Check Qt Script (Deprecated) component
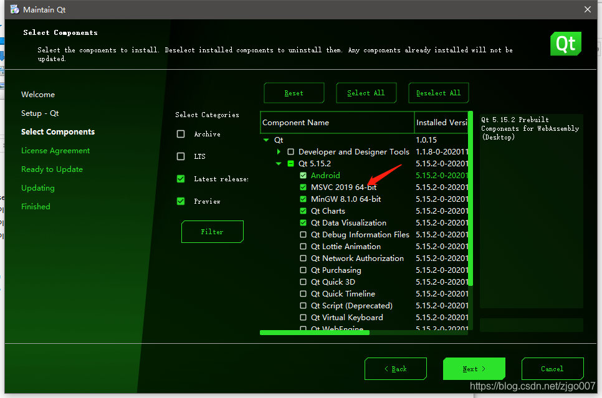Viewport: 602px width, 398px height. tap(303, 305)
